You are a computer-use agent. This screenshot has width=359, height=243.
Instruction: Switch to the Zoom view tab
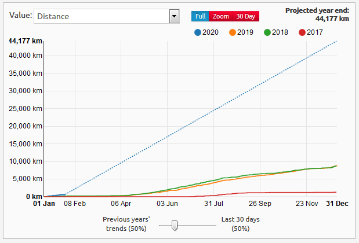(x=221, y=16)
